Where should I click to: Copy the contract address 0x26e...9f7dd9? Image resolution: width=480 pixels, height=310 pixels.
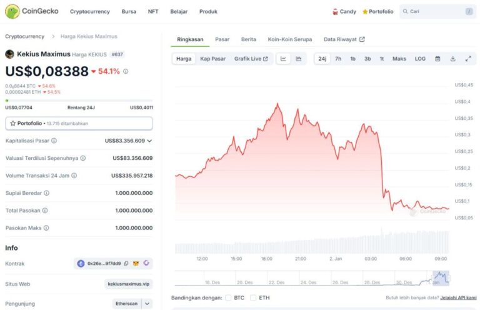click(126, 264)
